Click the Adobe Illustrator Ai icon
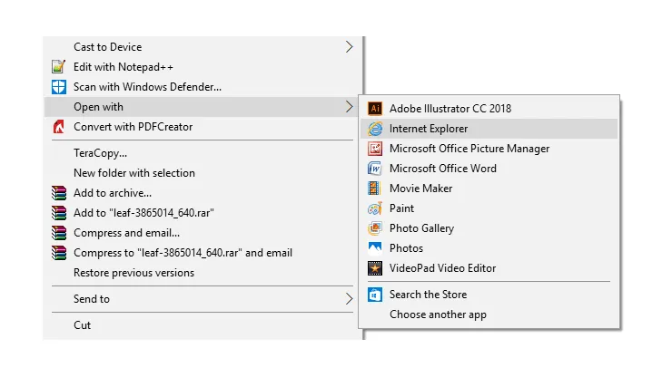This screenshot has height=387, width=672. pos(375,109)
